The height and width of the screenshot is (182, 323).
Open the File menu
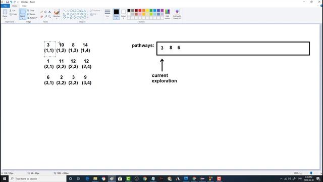pyautogui.click(x=5, y=6)
